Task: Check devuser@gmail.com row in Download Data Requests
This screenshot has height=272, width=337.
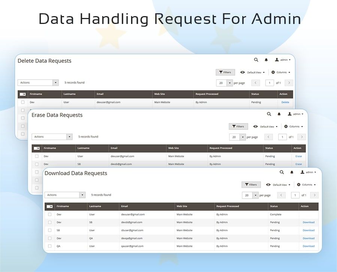Action: (x=50, y=214)
